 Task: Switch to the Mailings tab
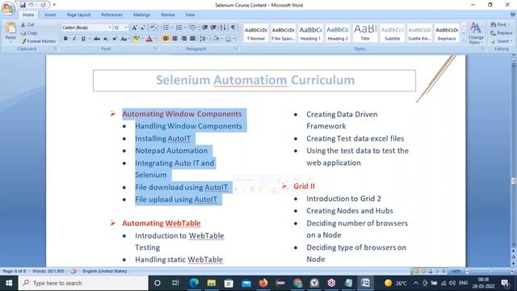[142, 15]
